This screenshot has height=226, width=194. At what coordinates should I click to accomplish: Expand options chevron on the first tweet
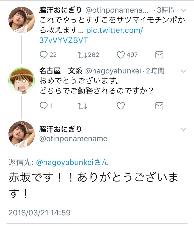[183, 10]
